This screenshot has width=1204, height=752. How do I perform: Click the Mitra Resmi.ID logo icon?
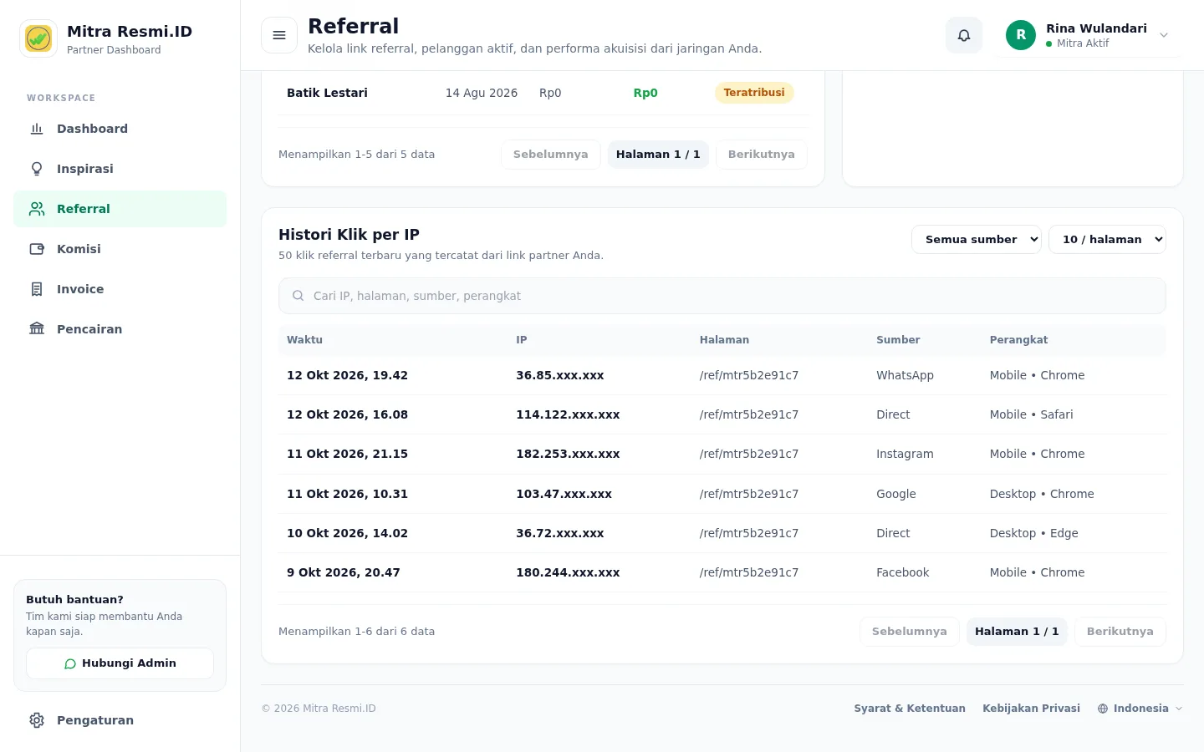tap(38, 38)
